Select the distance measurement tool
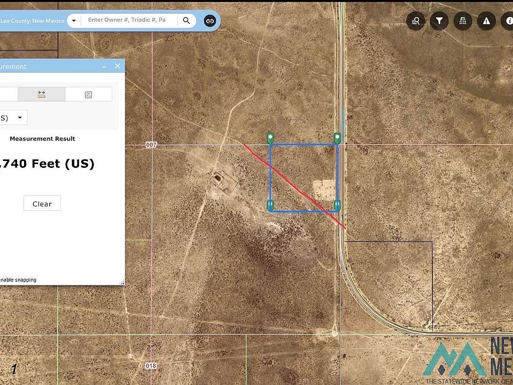This screenshot has height=385, width=513. pyautogui.click(x=41, y=94)
